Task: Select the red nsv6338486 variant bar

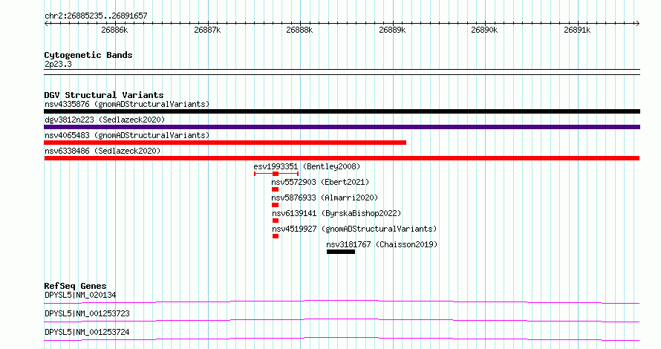Action: pos(342,158)
